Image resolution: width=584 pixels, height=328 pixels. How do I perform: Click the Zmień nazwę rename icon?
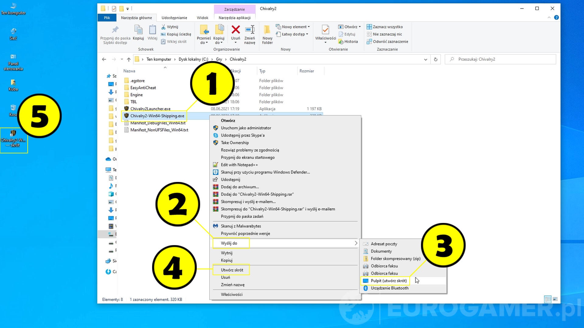coord(250,30)
